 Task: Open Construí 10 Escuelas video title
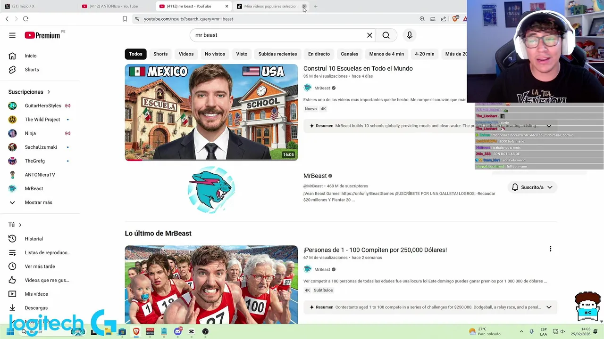tap(358, 68)
